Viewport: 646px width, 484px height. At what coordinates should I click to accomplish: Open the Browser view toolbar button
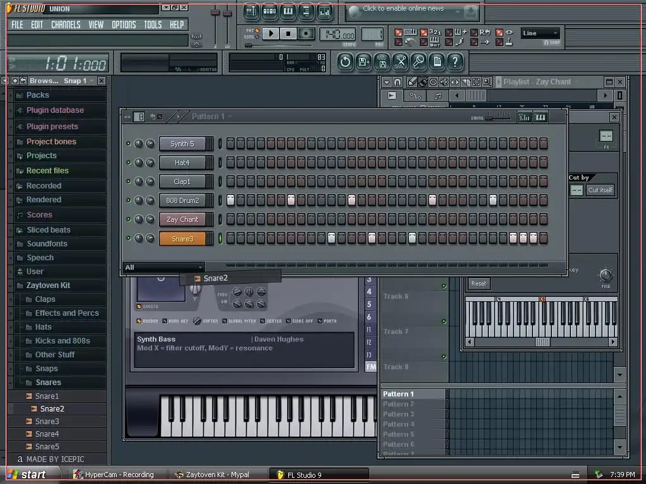tap(306, 11)
